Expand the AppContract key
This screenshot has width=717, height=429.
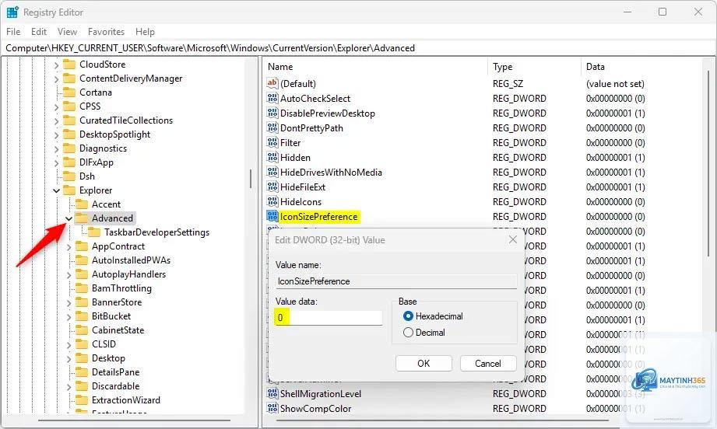[69, 247]
